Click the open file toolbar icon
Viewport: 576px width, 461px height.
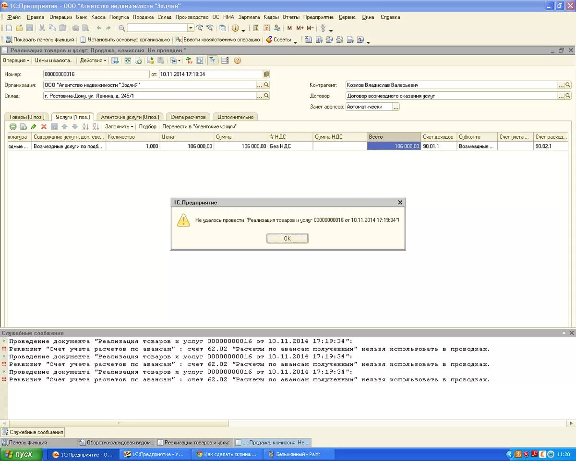19,28
